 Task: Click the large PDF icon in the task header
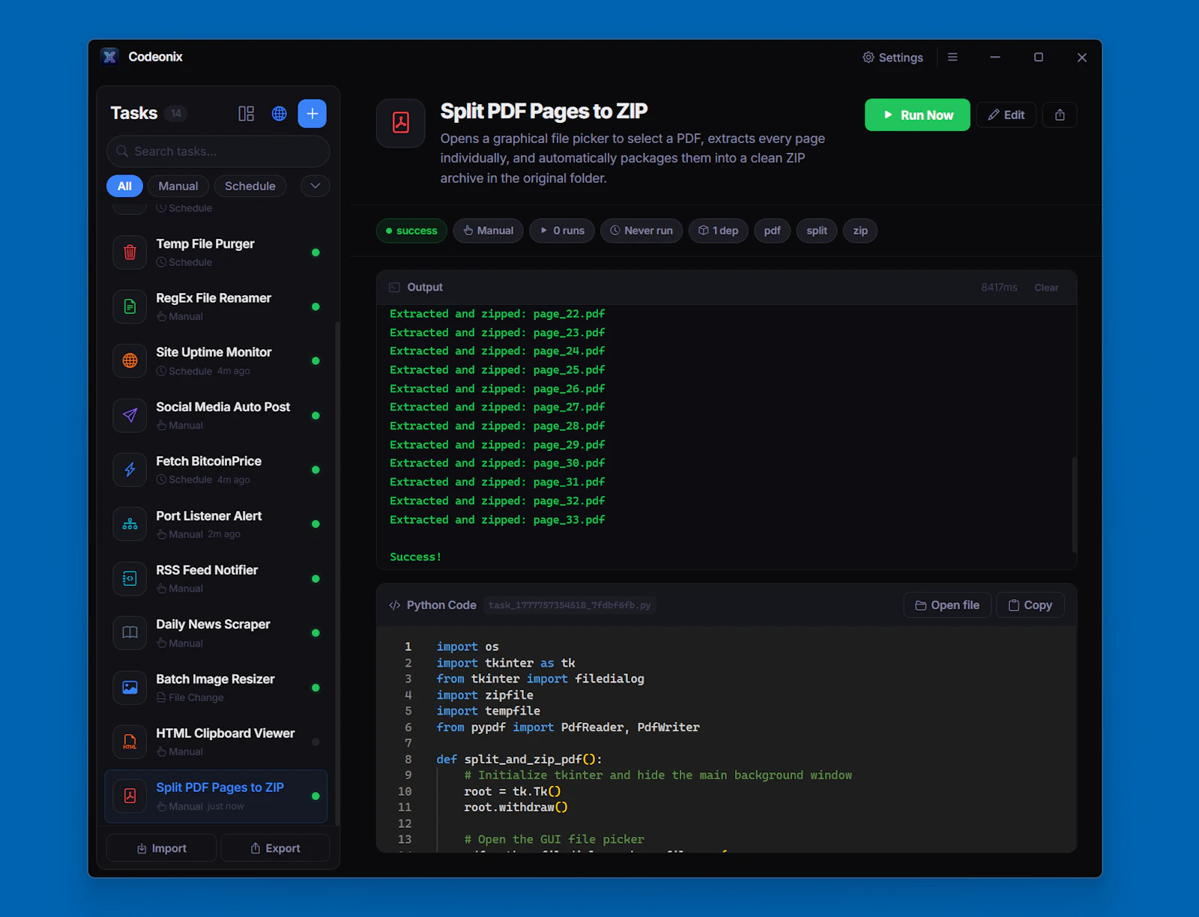[401, 123]
